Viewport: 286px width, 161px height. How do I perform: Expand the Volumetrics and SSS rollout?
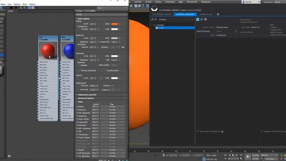pyautogui.click(x=87, y=95)
